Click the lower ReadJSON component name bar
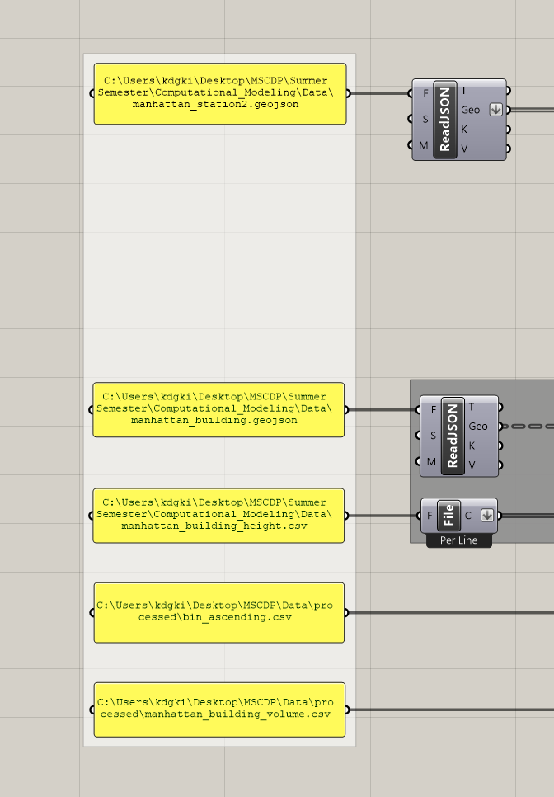Screen dimensions: 554x797 (453, 436)
